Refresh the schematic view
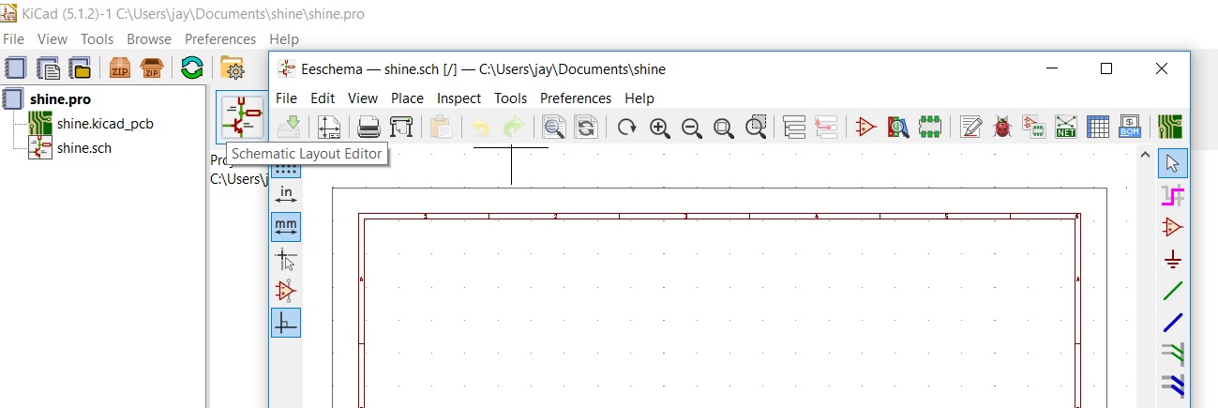Image resolution: width=1218 pixels, height=408 pixels. 626,127
